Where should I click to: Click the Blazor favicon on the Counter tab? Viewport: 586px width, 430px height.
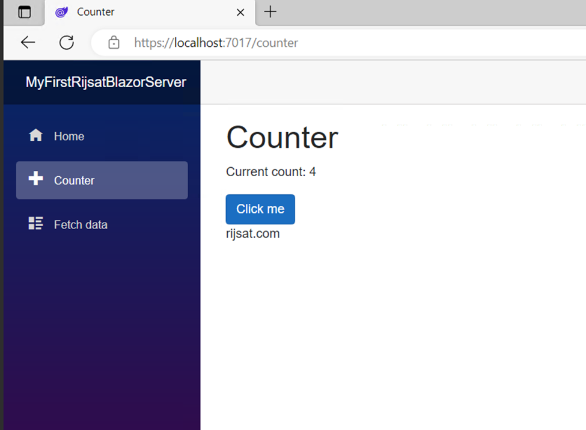click(x=62, y=12)
